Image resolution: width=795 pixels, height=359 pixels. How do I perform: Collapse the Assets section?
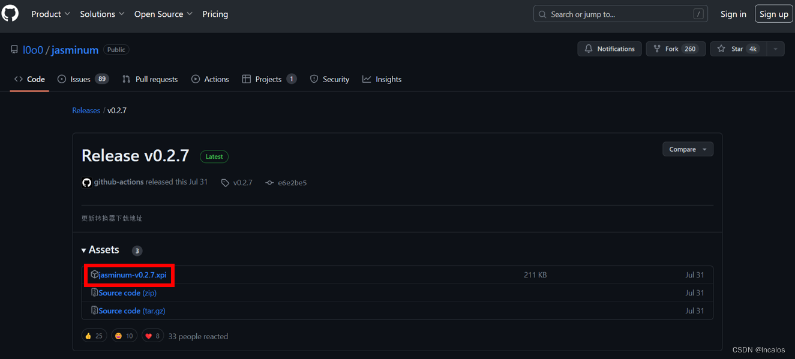[x=100, y=250]
